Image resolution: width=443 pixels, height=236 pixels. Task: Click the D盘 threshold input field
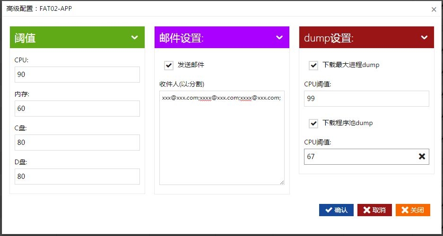[x=77, y=177]
